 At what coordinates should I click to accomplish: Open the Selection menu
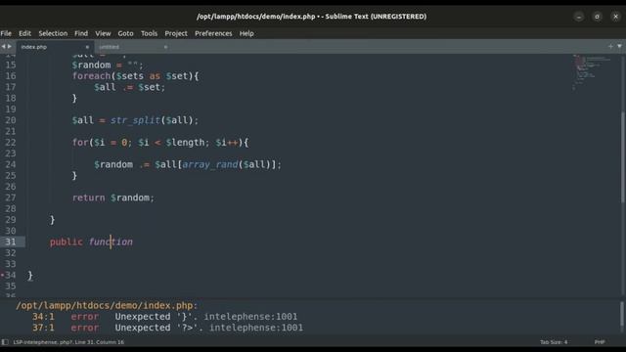[53, 33]
